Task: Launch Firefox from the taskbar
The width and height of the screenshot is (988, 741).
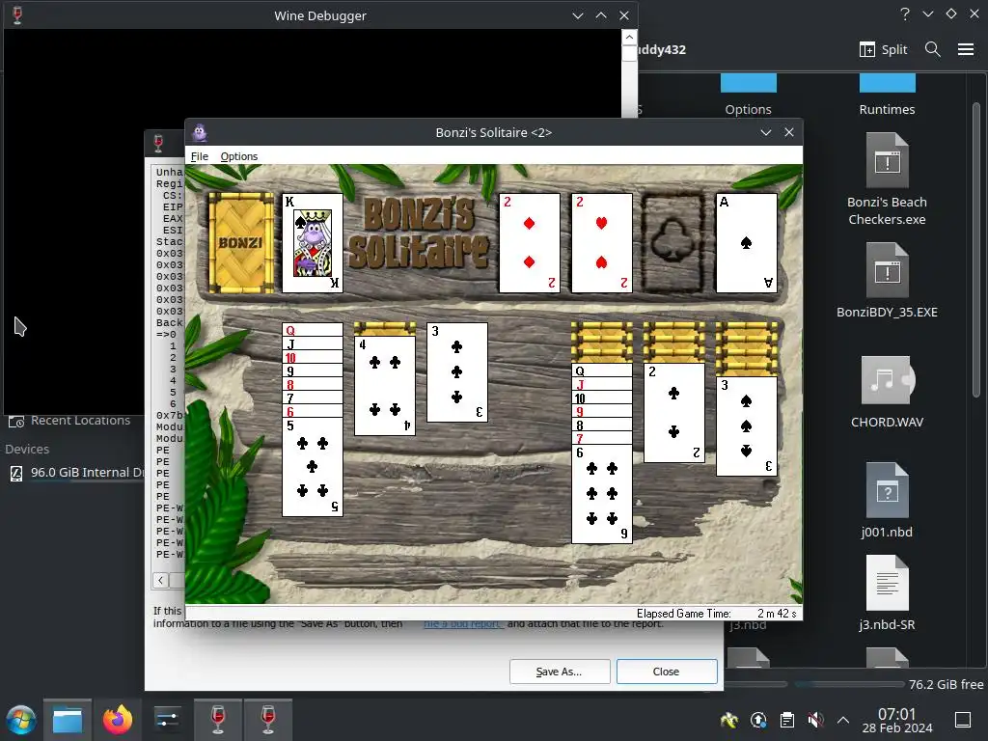Action: pos(117,720)
